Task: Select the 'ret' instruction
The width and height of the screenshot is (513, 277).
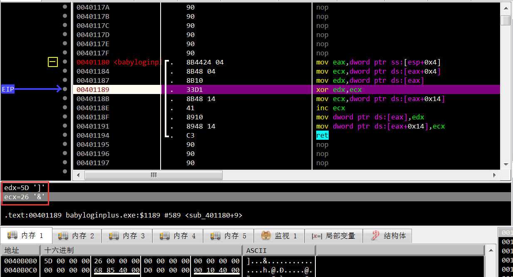Action: tap(322, 135)
